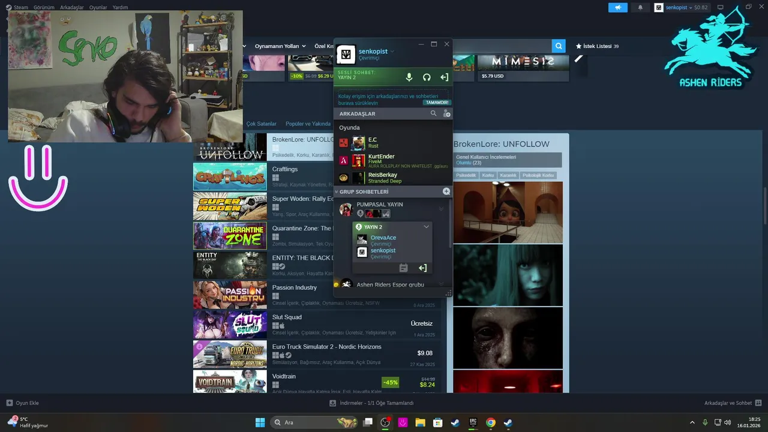Click Psikedelik tag in BrokenLore preview
768x432 pixels.
tap(466, 175)
